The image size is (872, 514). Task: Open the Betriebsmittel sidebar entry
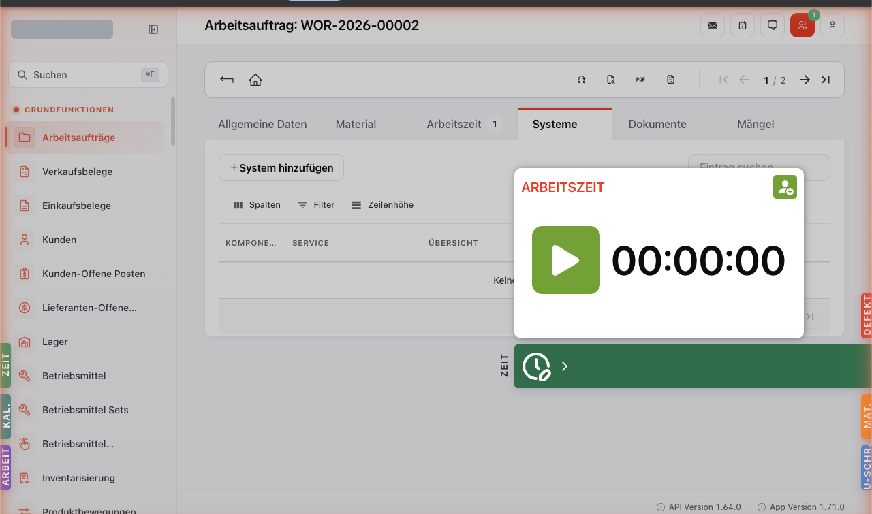[84, 376]
